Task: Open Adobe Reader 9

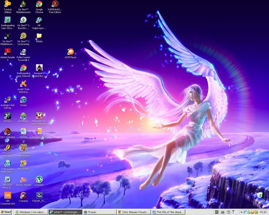Action: click(x=8, y=55)
